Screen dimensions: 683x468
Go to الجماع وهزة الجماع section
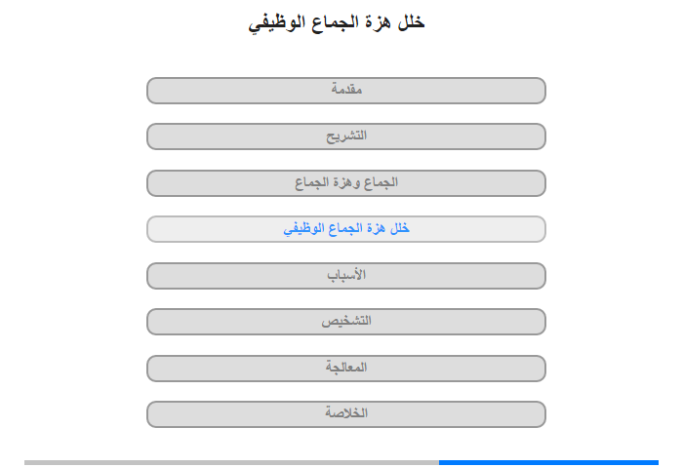pyautogui.click(x=345, y=183)
